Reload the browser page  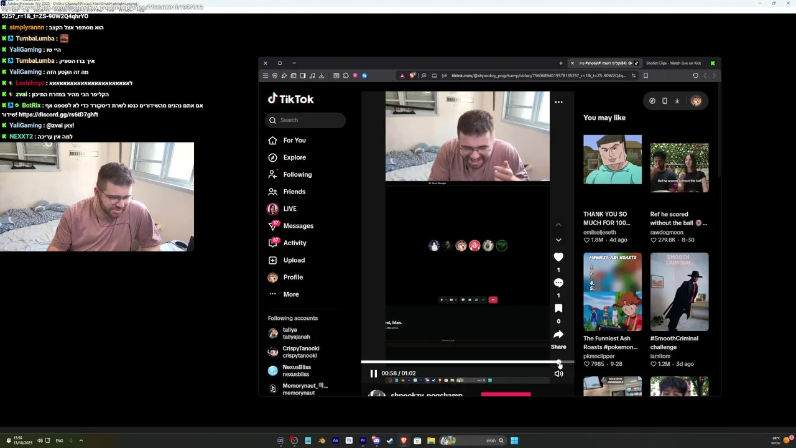[x=695, y=76]
